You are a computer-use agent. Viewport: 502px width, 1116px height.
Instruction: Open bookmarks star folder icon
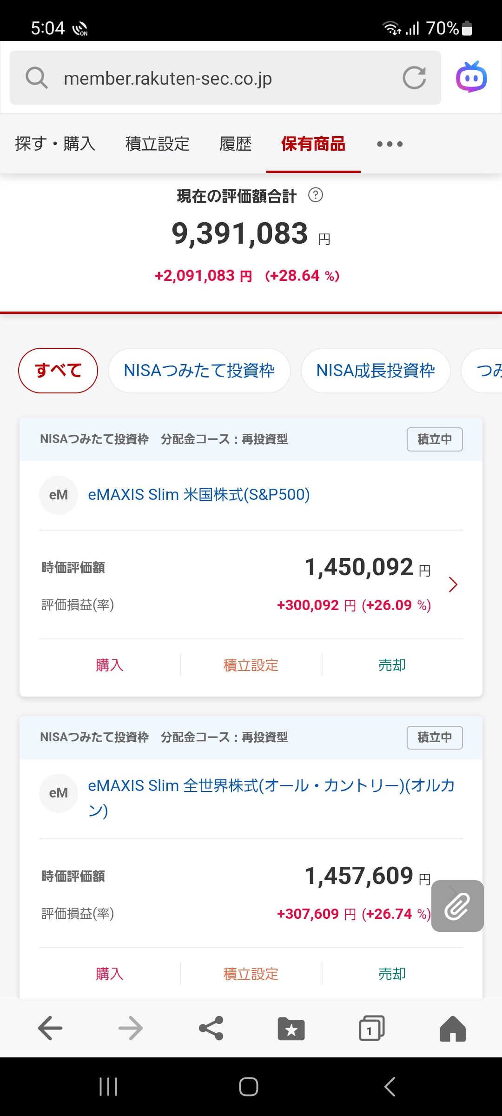(x=291, y=1028)
